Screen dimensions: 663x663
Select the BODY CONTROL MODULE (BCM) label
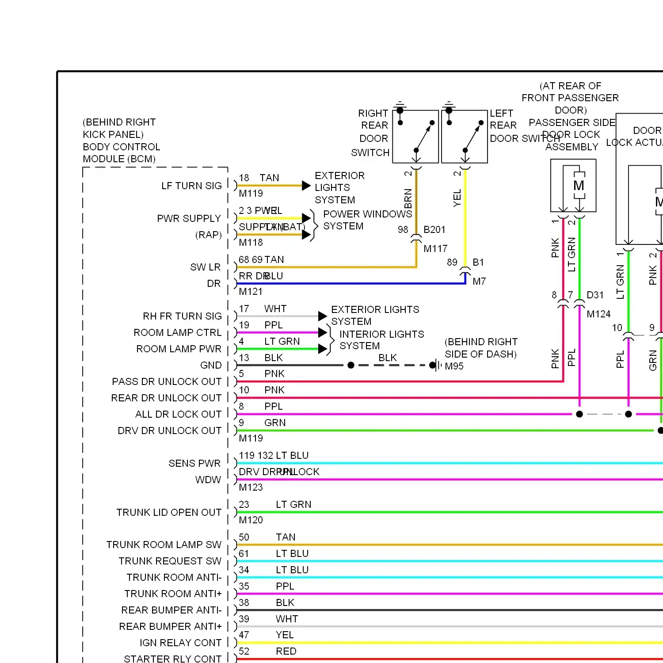[x=122, y=152]
